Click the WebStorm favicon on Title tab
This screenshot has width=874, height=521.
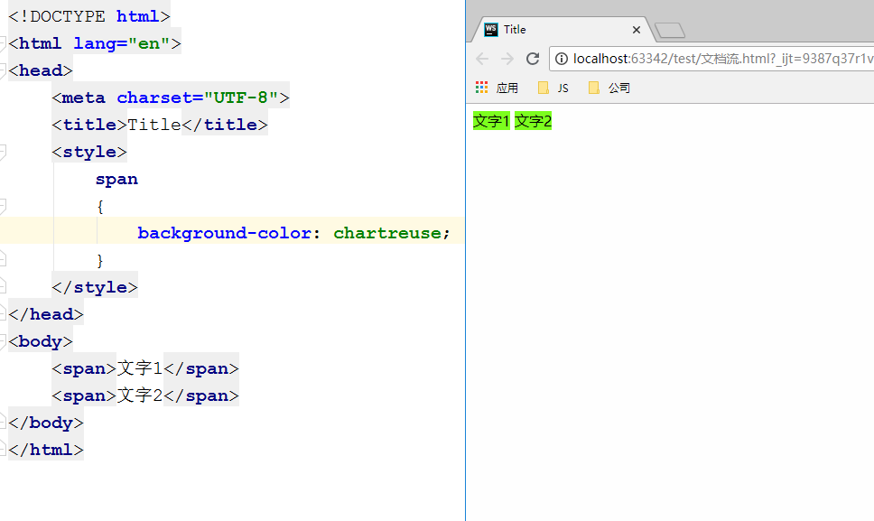coord(491,30)
